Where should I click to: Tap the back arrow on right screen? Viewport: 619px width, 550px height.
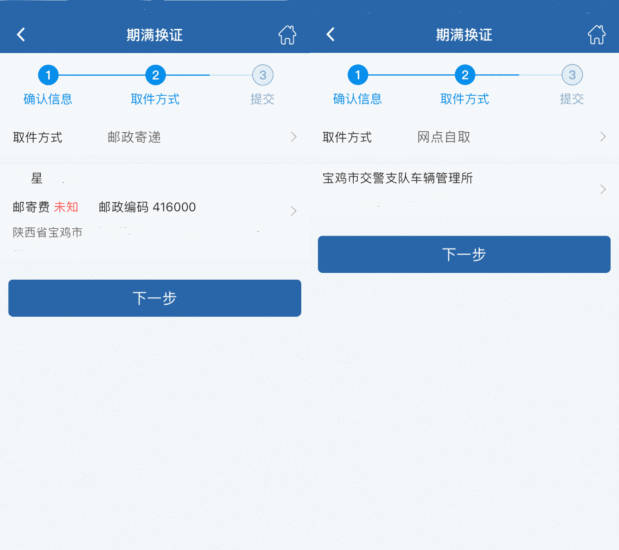pyautogui.click(x=331, y=35)
